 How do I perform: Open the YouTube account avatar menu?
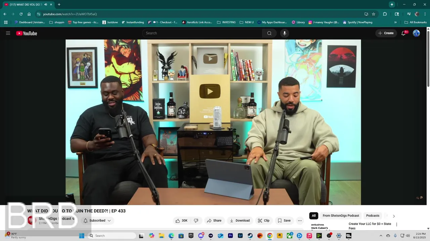click(x=416, y=33)
